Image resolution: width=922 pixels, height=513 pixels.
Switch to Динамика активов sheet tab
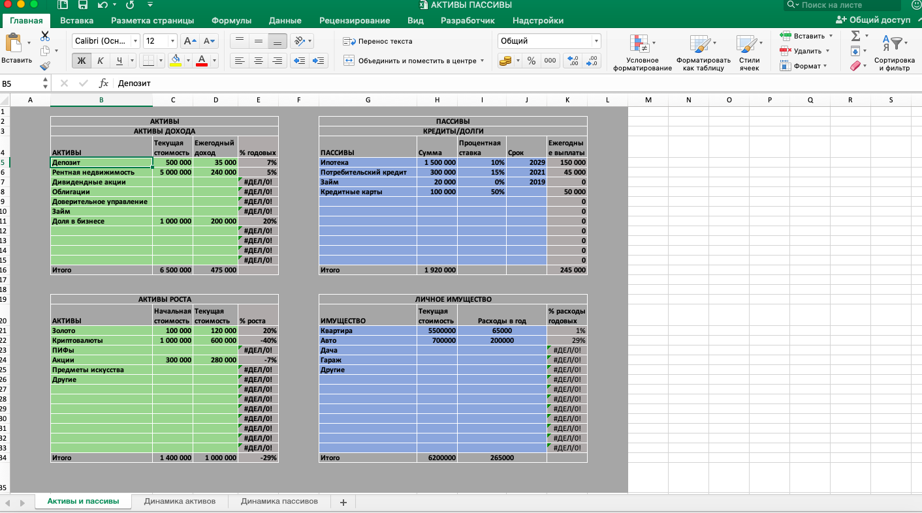tap(180, 501)
